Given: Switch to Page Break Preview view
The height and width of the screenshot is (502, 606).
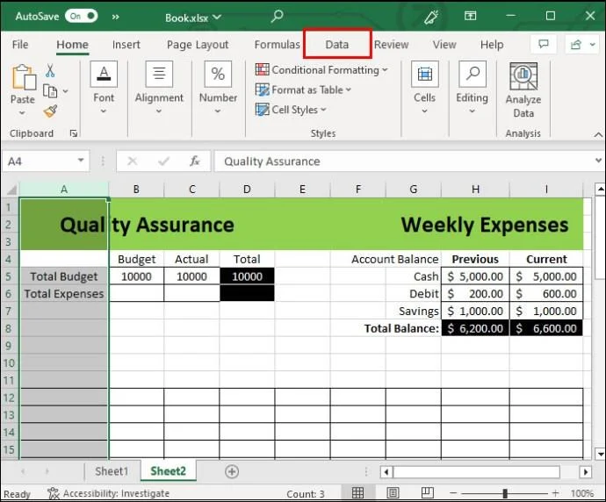Looking at the screenshot, I should coord(422,494).
